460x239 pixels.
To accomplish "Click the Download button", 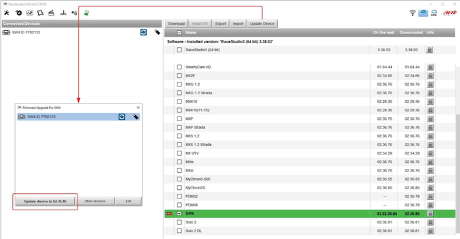I will coord(176,24).
